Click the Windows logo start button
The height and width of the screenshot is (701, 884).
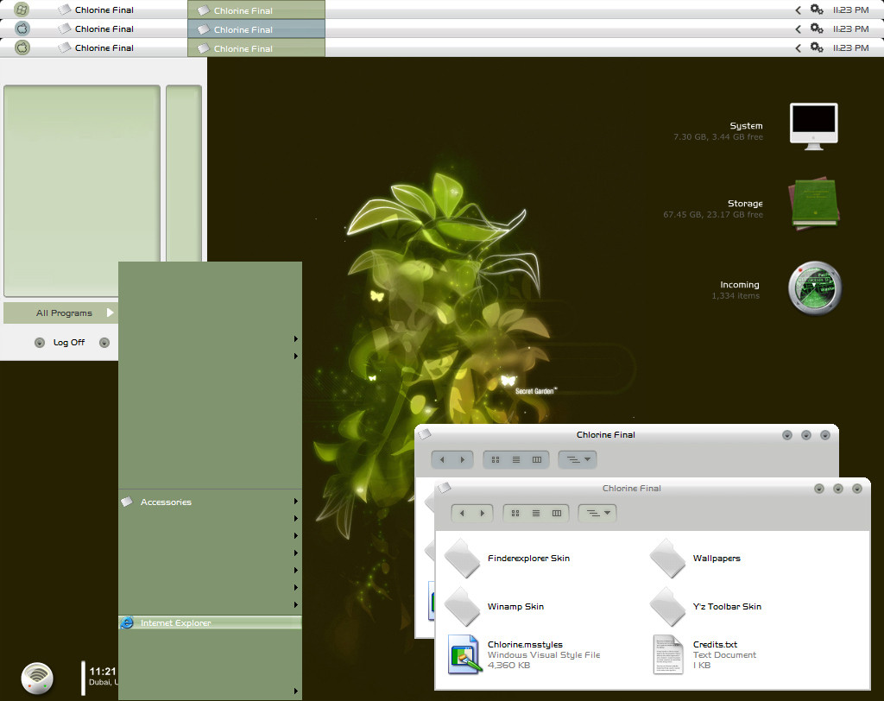tap(22, 9)
